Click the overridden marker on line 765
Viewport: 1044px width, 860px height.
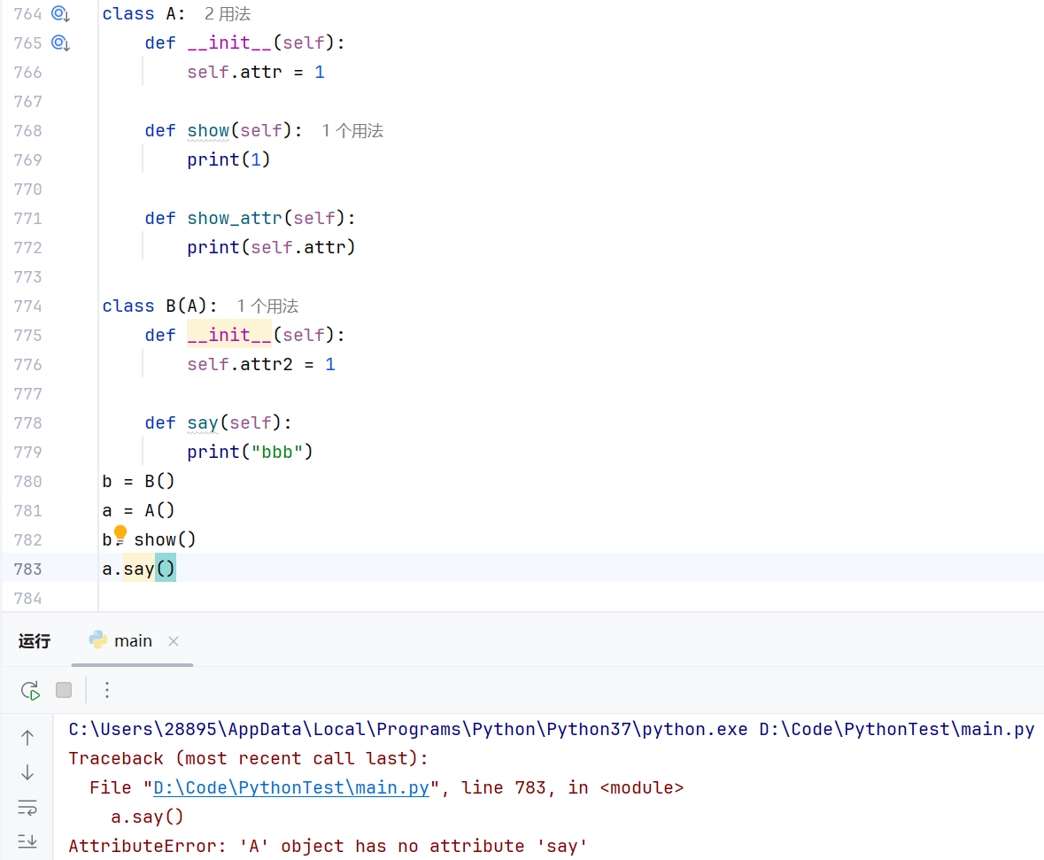click(x=60, y=43)
